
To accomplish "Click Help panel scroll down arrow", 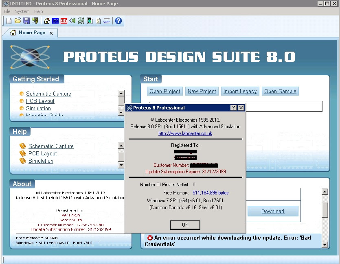I will pyautogui.click(x=121, y=165).
